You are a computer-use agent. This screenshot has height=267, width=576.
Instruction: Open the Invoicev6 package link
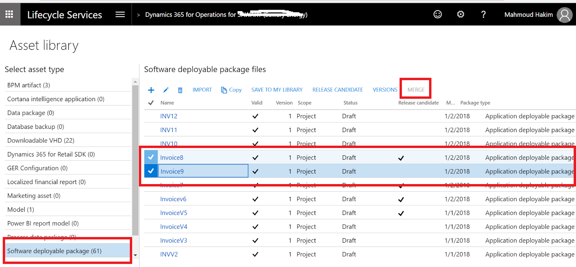click(173, 199)
